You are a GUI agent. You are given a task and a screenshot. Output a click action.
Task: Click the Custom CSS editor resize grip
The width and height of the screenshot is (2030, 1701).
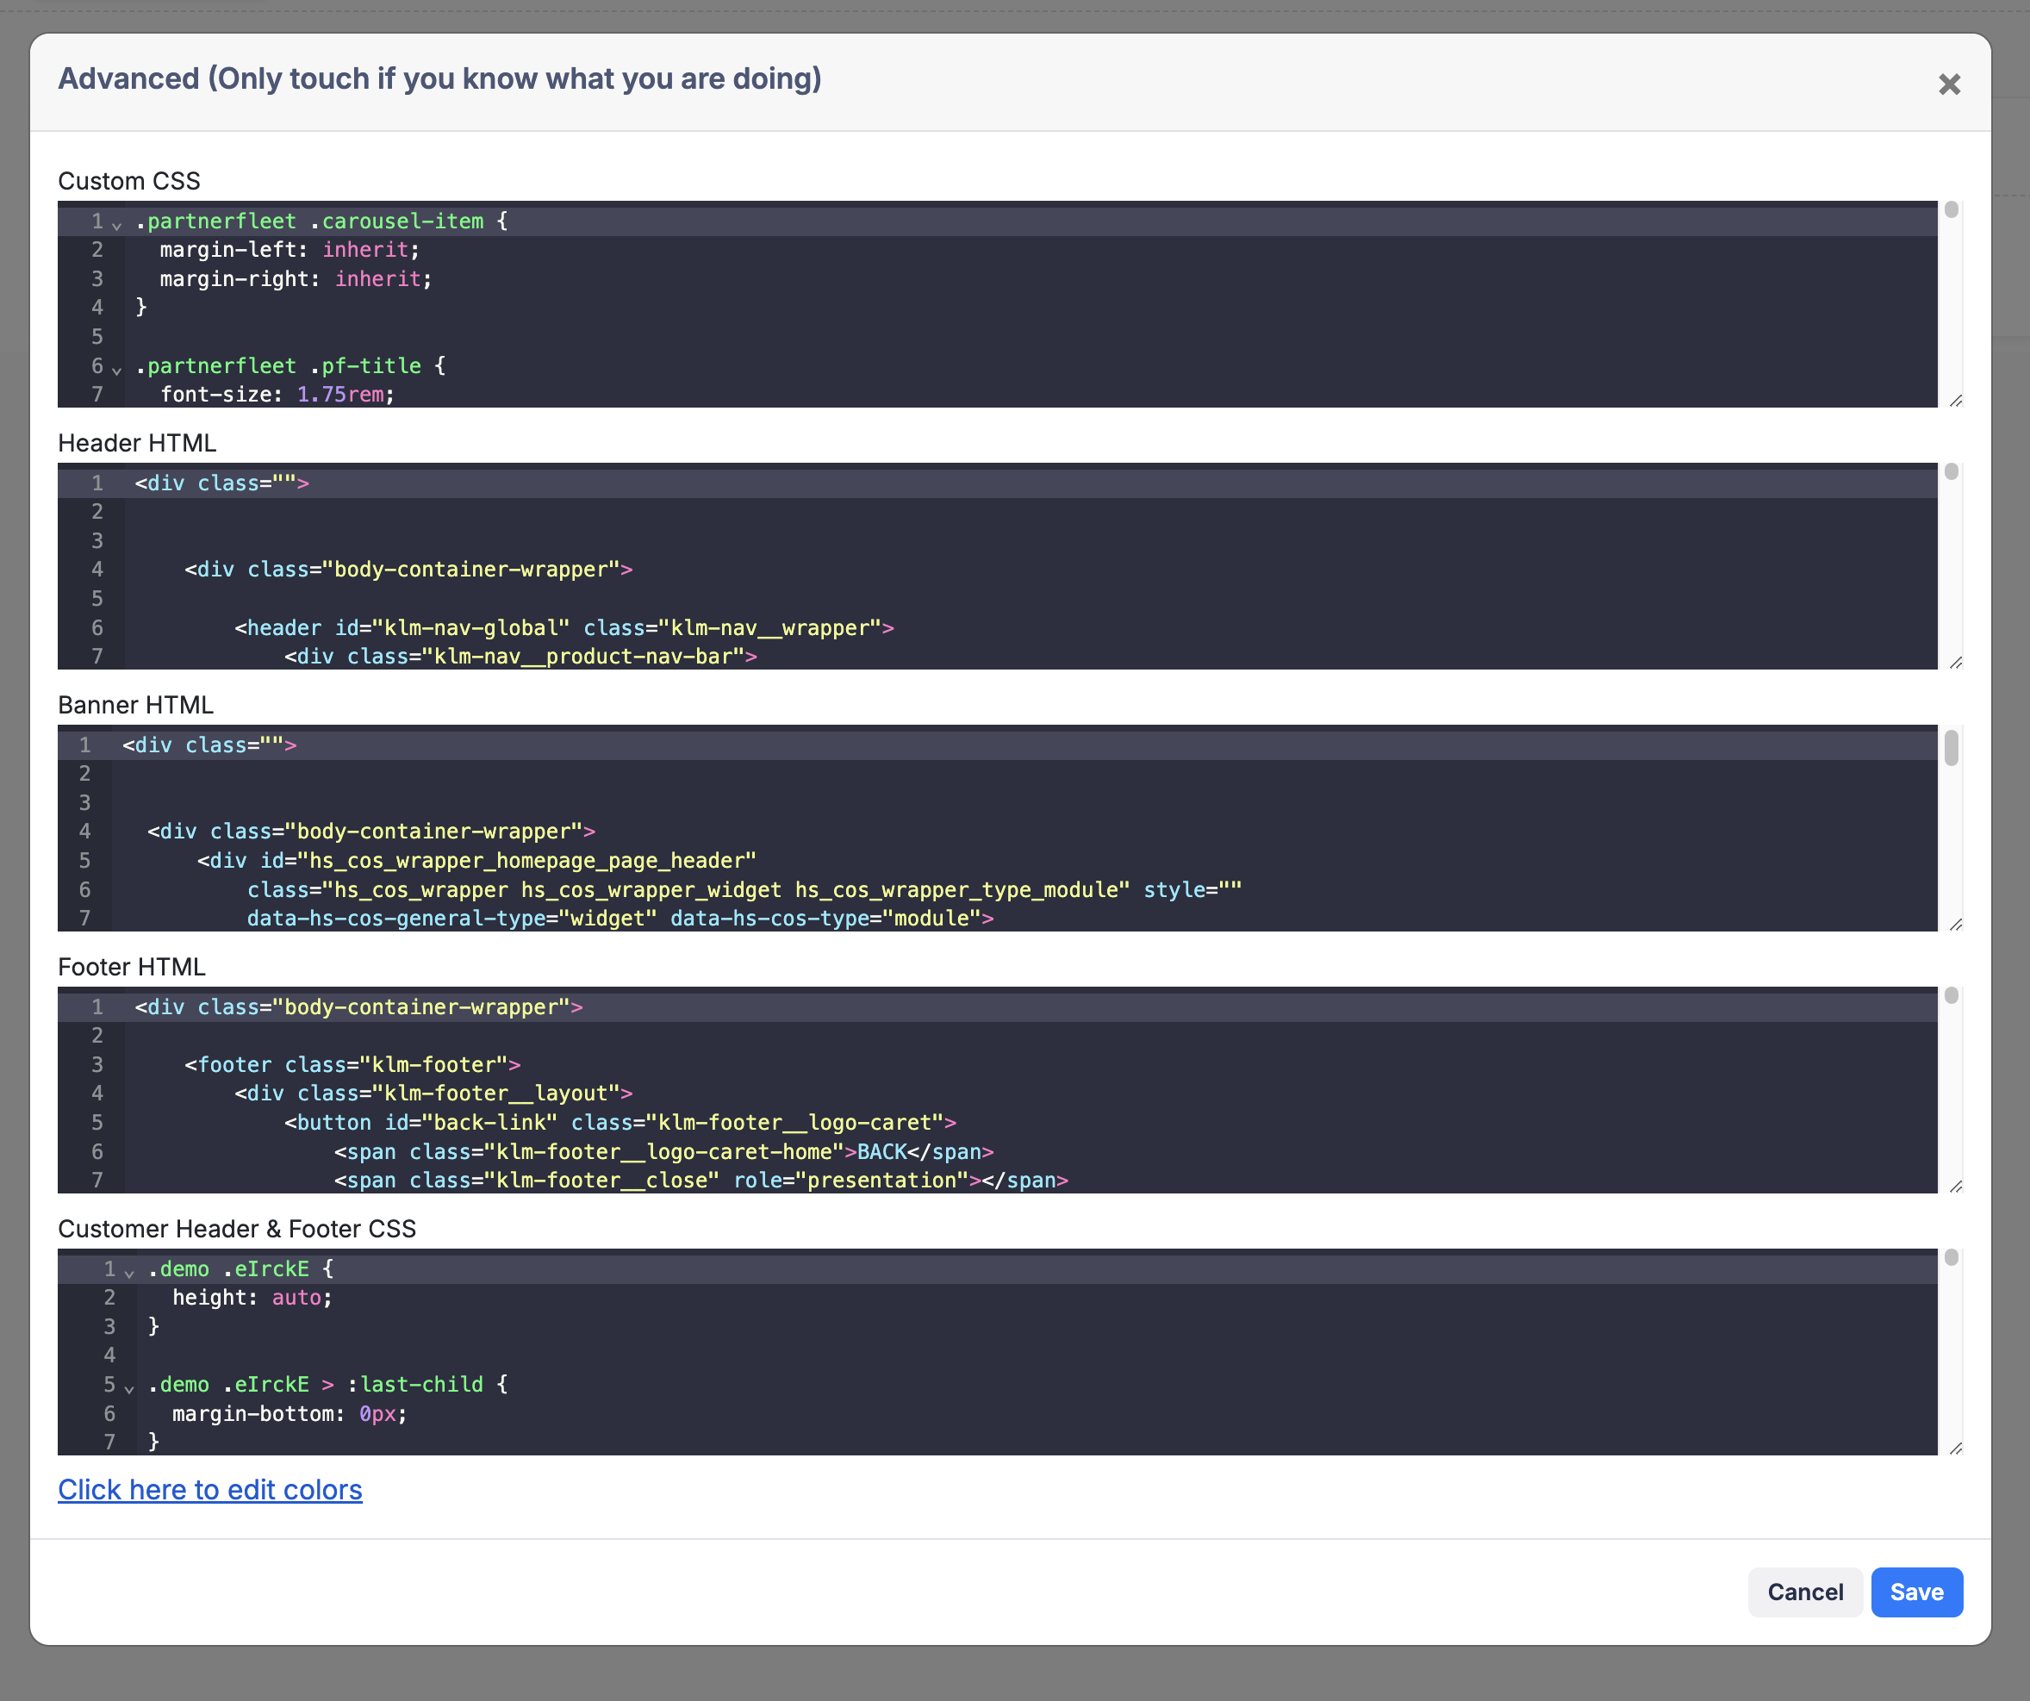(1956, 400)
